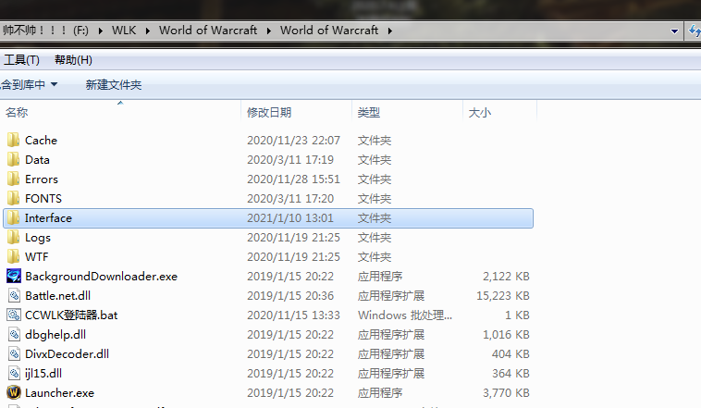Select the Cache folder name
The width and height of the screenshot is (701, 408).
point(41,140)
